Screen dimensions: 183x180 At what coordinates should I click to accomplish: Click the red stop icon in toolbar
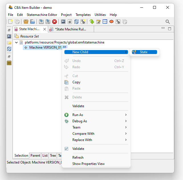(x=54, y=22)
